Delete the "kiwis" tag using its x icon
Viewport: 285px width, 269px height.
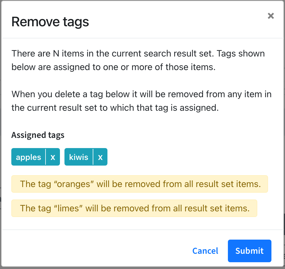[101, 157]
